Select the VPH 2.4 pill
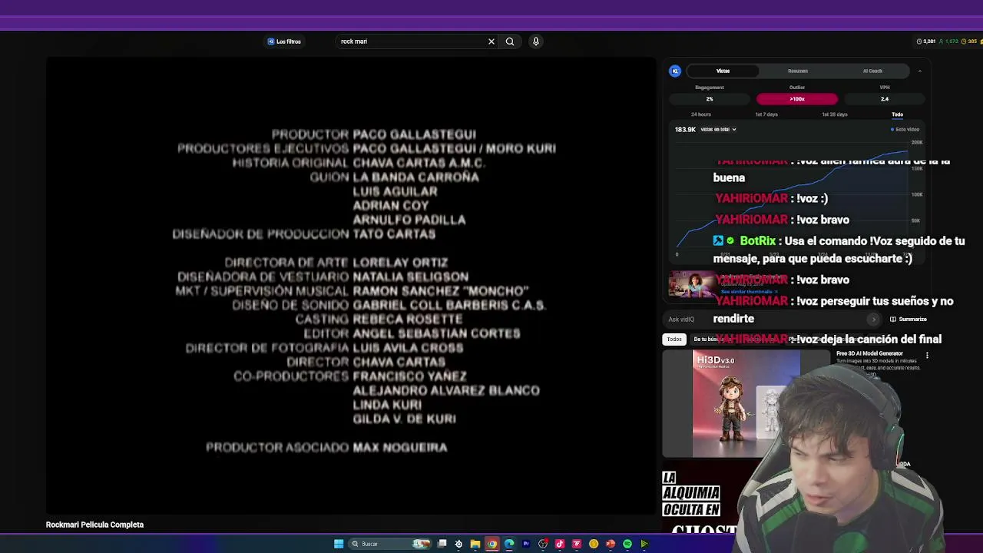The image size is (983, 553). pos(885,99)
